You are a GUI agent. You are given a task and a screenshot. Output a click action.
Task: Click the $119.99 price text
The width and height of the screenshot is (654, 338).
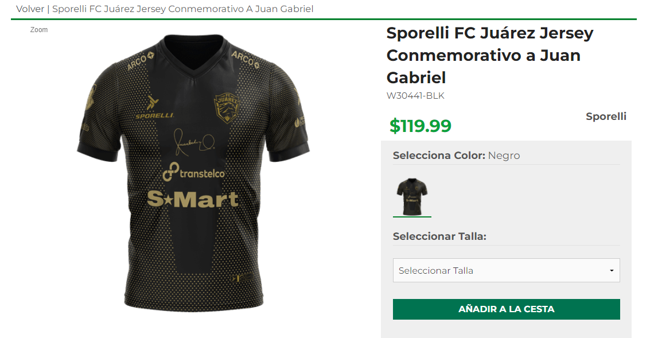click(421, 126)
